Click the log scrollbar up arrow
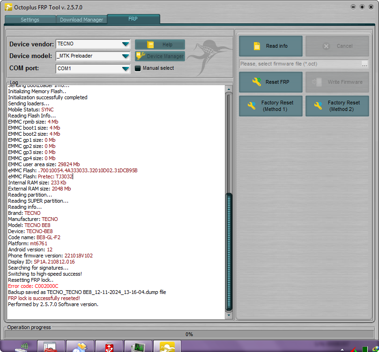379x352 pixels. pyautogui.click(x=229, y=89)
